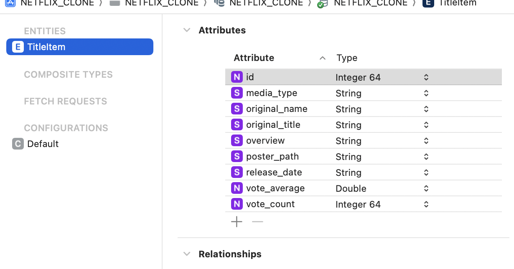Click the FETCH REQUESTS section heading

[65, 102]
